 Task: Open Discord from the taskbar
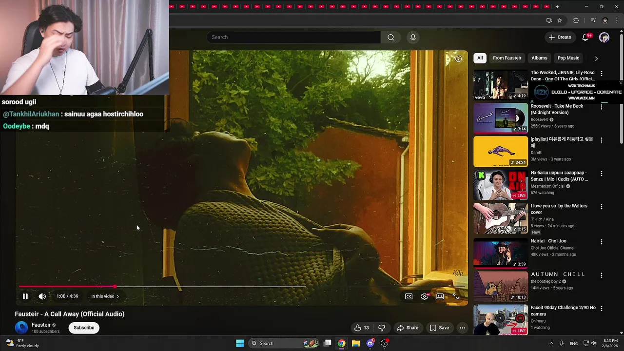(x=370, y=343)
